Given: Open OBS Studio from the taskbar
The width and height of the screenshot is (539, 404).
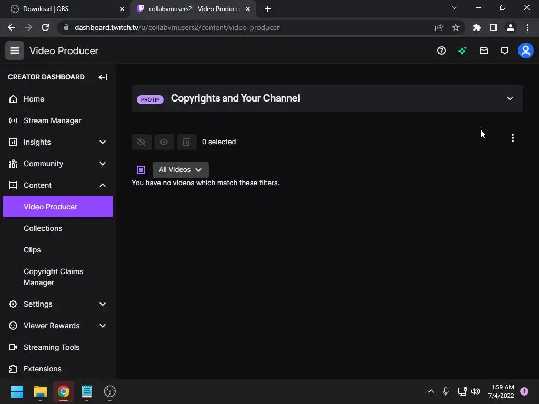Looking at the screenshot, I should pyautogui.click(x=109, y=391).
